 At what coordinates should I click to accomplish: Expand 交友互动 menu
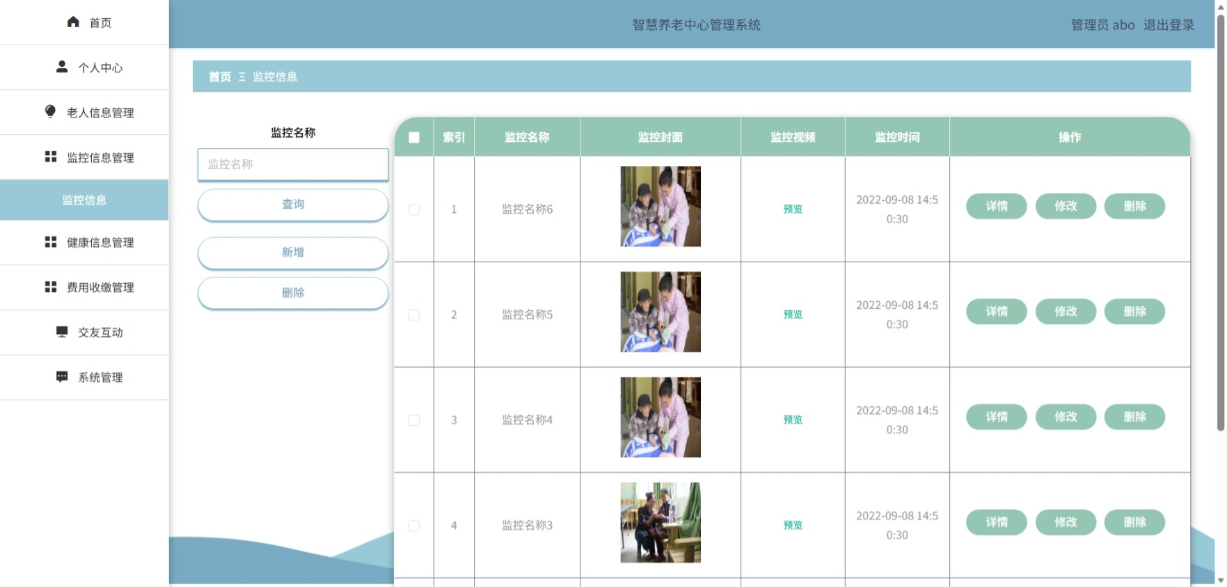pyautogui.click(x=84, y=332)
